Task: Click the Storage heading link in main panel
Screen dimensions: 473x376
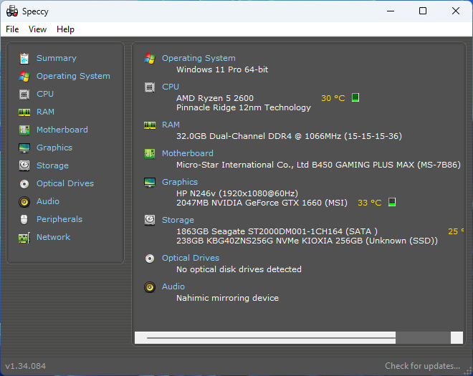Action: (178, 220)
